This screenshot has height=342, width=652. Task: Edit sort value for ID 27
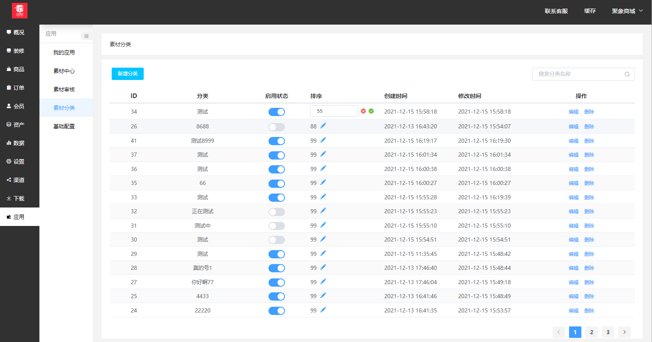(x=323, y=281)
